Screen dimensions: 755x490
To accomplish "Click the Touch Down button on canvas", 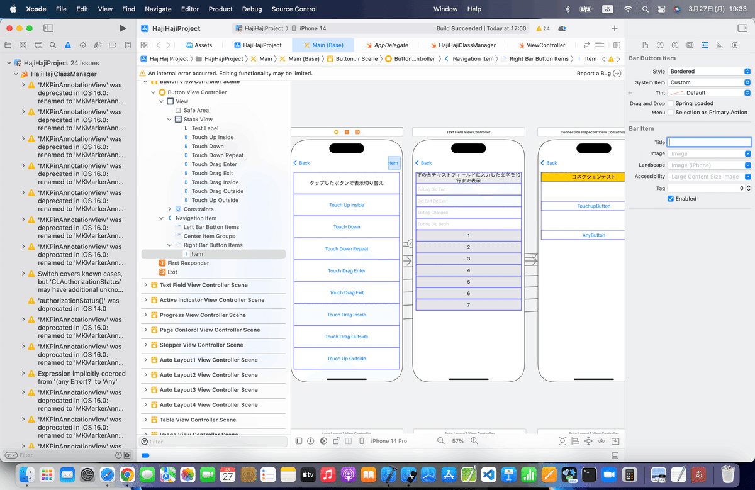I will pos(347,227).
